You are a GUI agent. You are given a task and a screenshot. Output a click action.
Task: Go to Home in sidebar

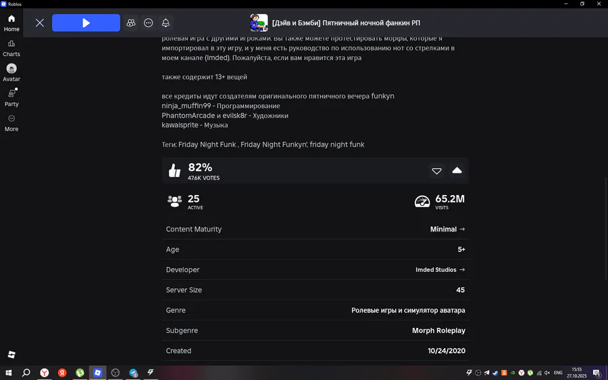point(11,23)
